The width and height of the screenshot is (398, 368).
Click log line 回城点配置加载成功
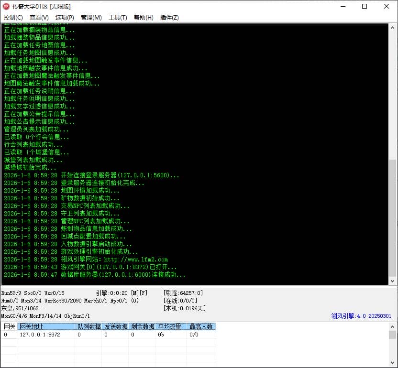pos(65,237)
